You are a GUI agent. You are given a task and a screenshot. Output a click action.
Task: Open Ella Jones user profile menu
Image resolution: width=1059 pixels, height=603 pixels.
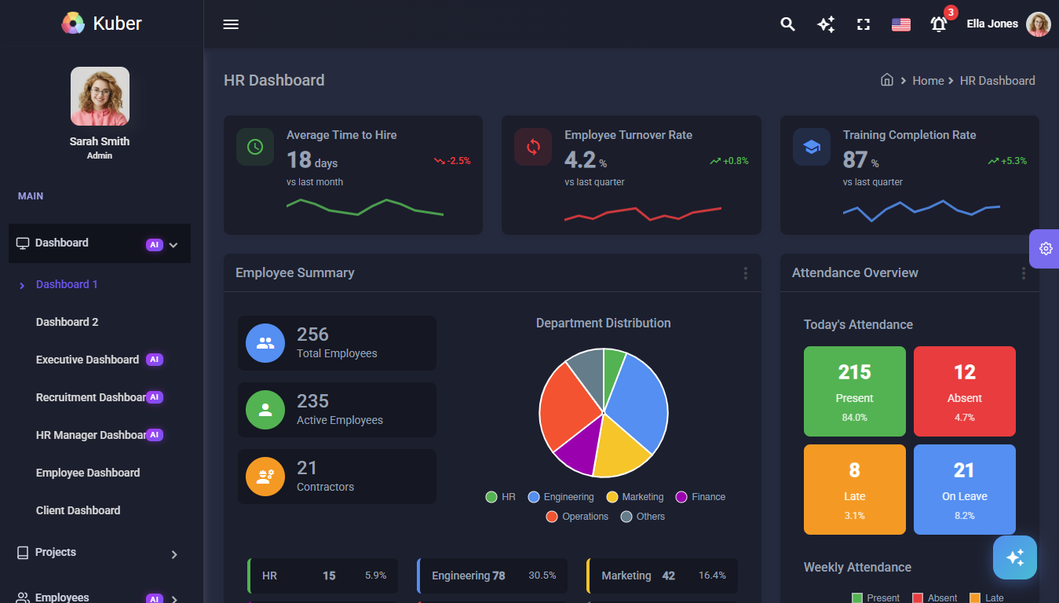tap(1008, 24)
